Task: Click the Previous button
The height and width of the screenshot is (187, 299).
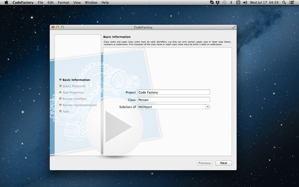Action: (204, 163)
